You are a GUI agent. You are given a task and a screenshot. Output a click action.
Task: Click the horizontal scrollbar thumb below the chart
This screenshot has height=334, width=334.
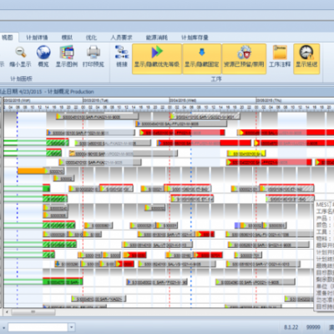tap(33, 312)
